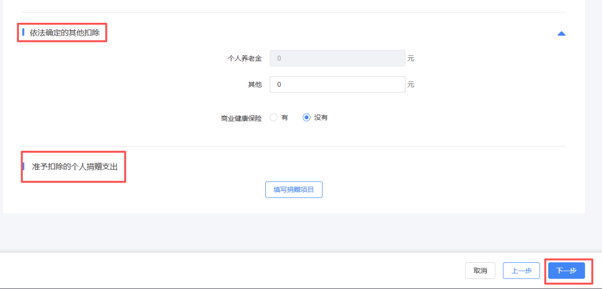Select 有 for 商业健康保险
Screen dimensions: 602x289
274,117
